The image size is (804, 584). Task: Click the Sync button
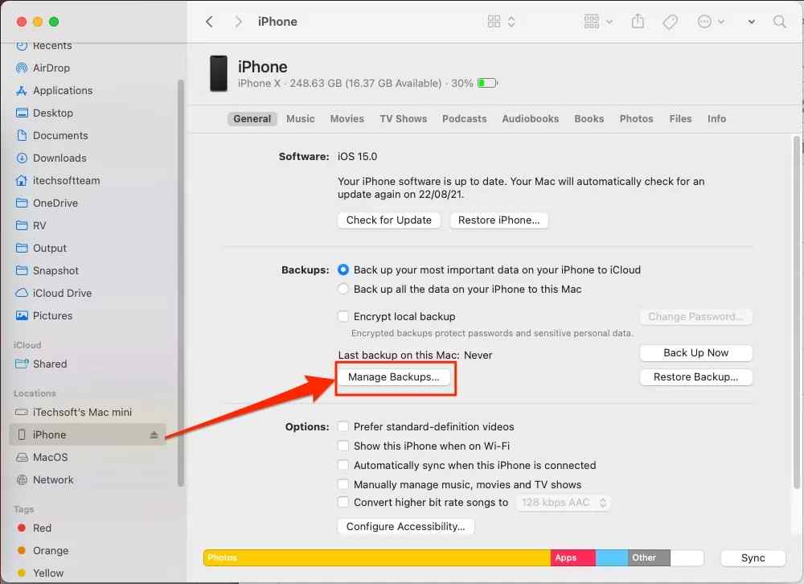click(753, 557)
